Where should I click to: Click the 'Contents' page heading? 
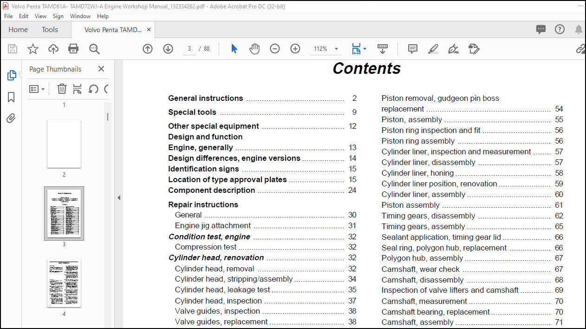366,68
